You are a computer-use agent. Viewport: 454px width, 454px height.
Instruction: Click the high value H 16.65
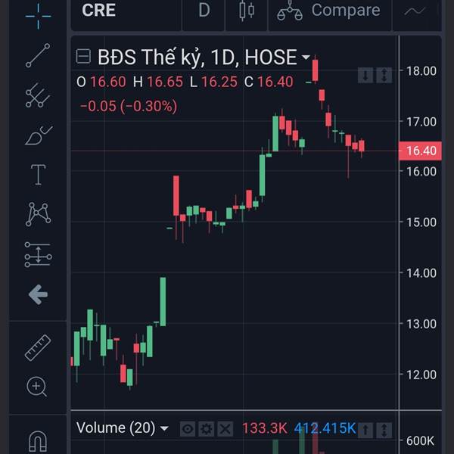158,82
